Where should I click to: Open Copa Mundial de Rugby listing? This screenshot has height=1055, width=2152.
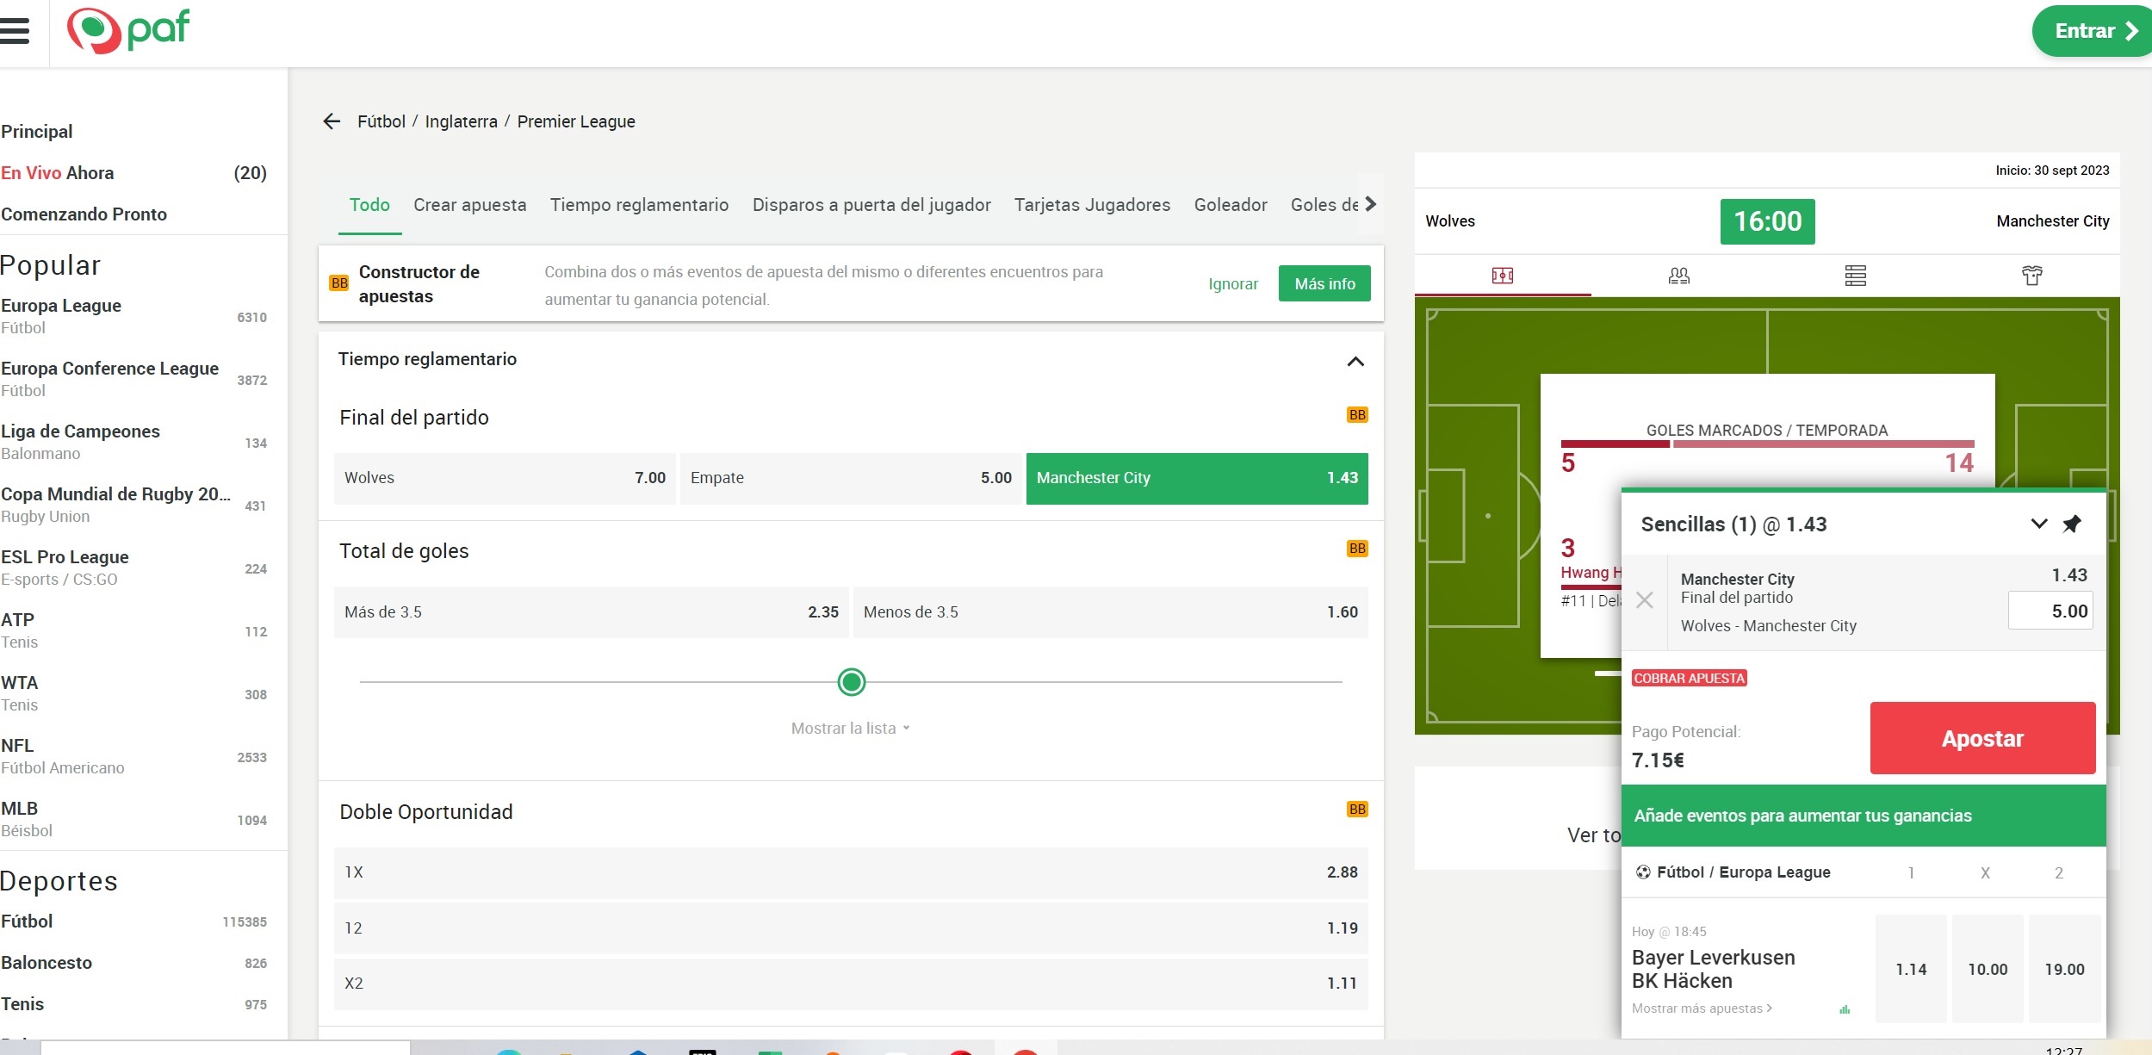pyautogui.click(x=133, y=505)
